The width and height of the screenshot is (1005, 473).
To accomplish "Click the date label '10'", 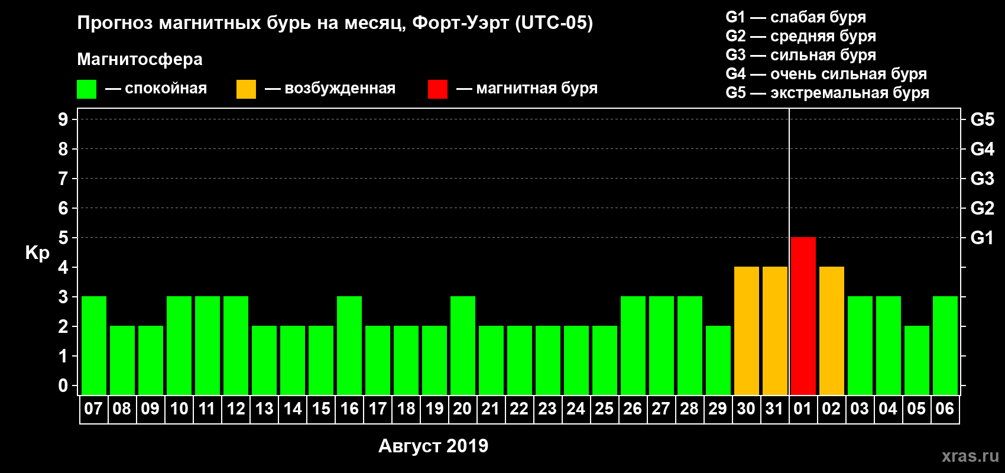I will (179, 409).
